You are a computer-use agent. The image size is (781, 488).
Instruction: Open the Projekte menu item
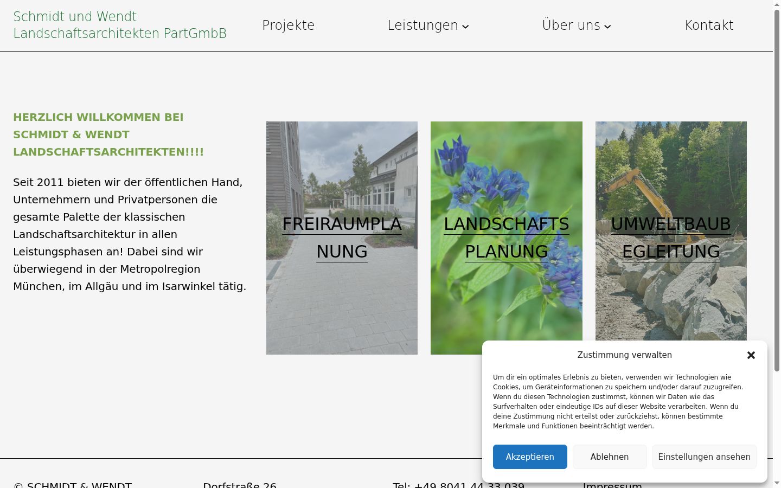(289, 25)
